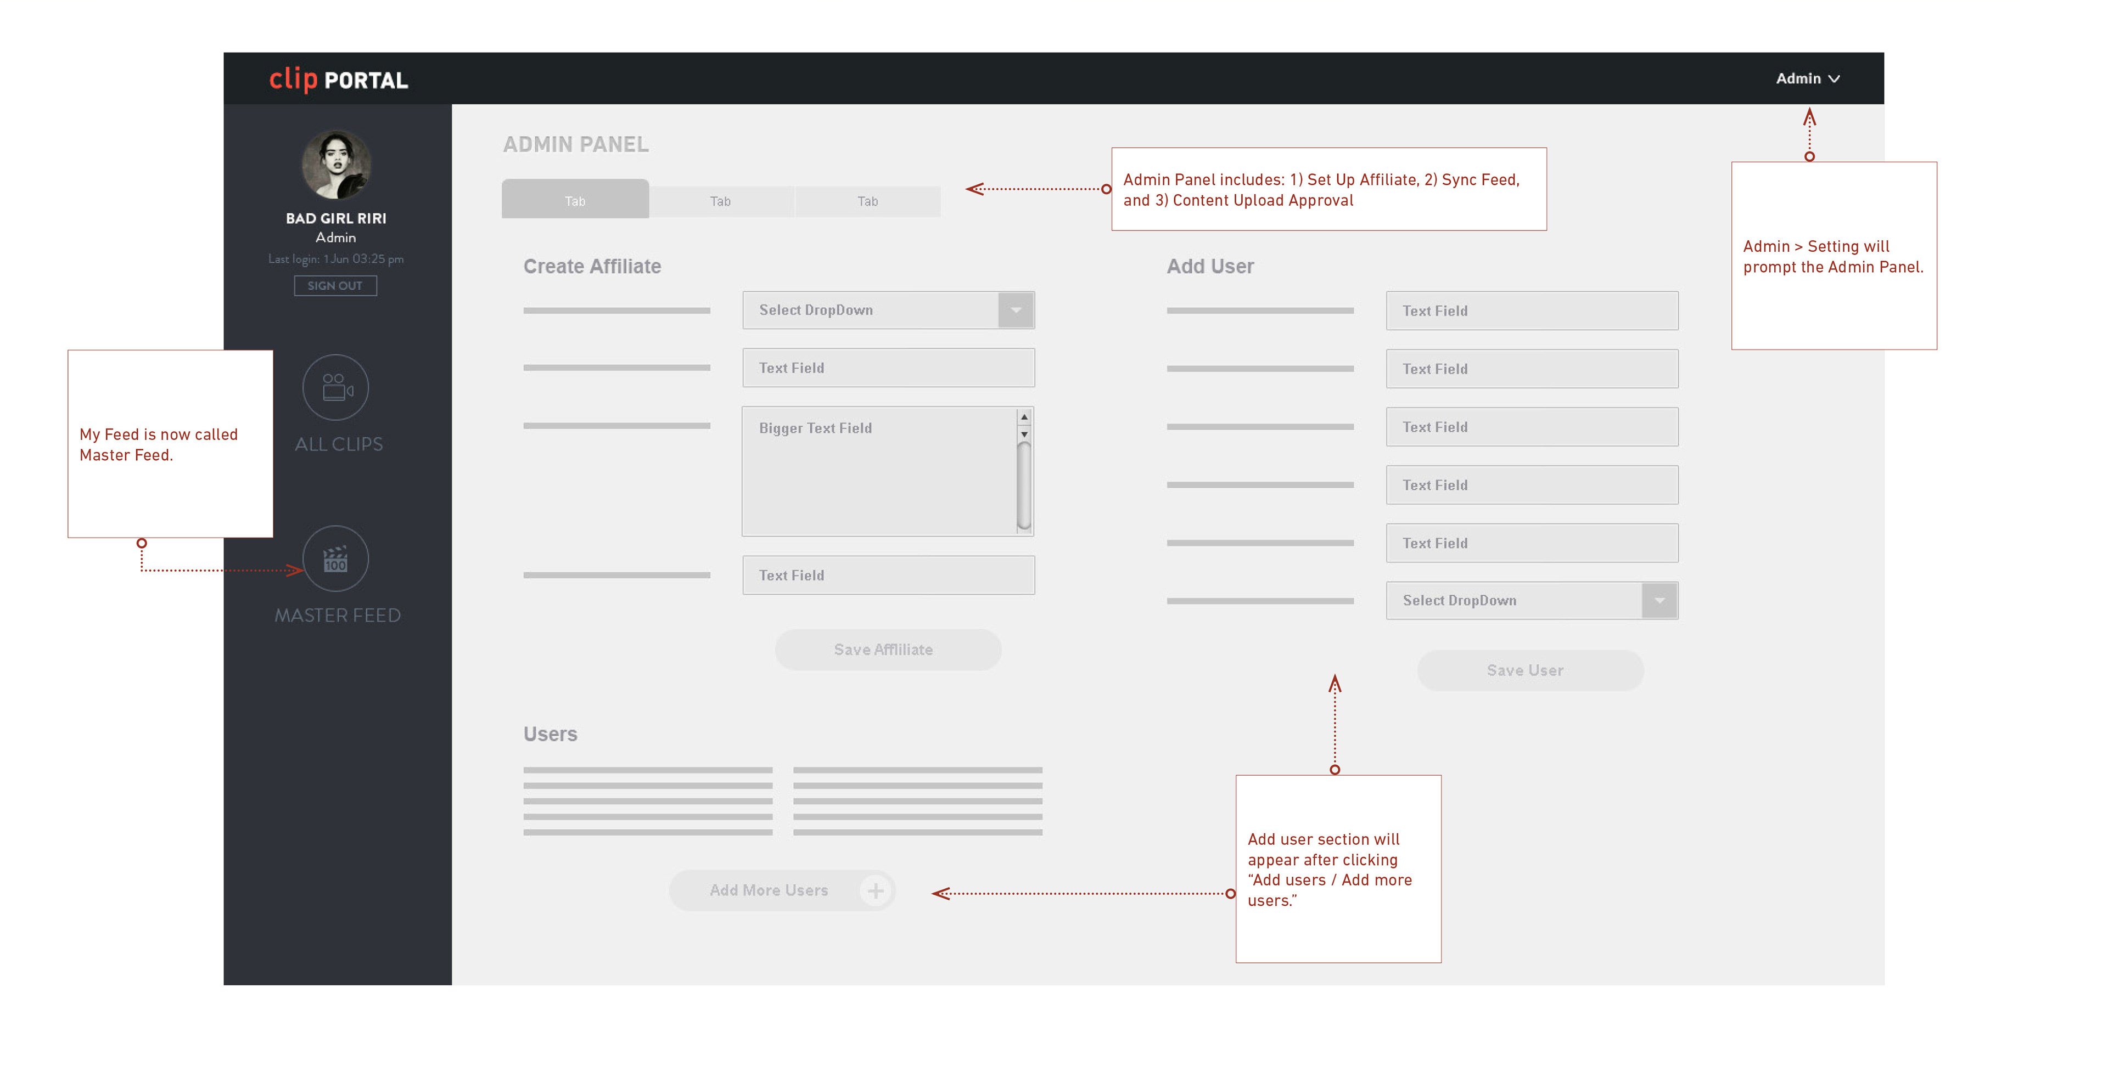2108x1078 pixels.
Task: Click the fourth Text Field under Add User
Action: [1532, 485]
